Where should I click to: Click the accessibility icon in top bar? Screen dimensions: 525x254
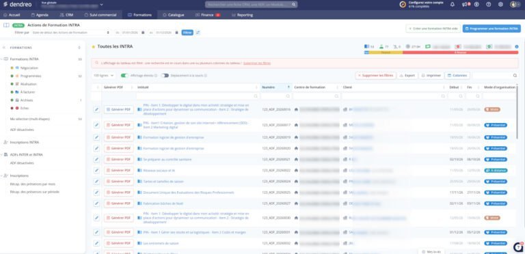476,4
